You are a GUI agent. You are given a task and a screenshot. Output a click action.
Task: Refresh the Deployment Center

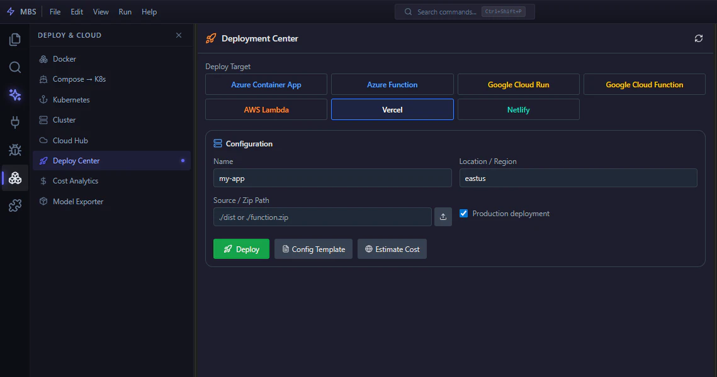point(699,38)
